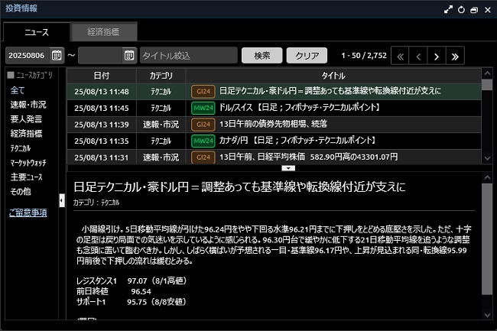This screenshot has width=497, height=331.
Task: Focus the empty end date field
Action: point(100,56)
